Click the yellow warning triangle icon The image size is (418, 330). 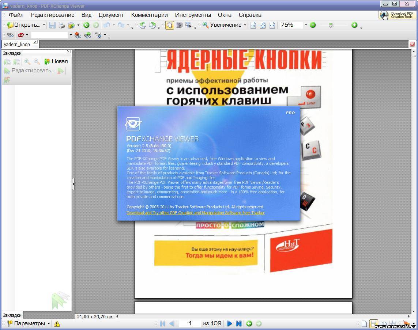pos(57,324)
